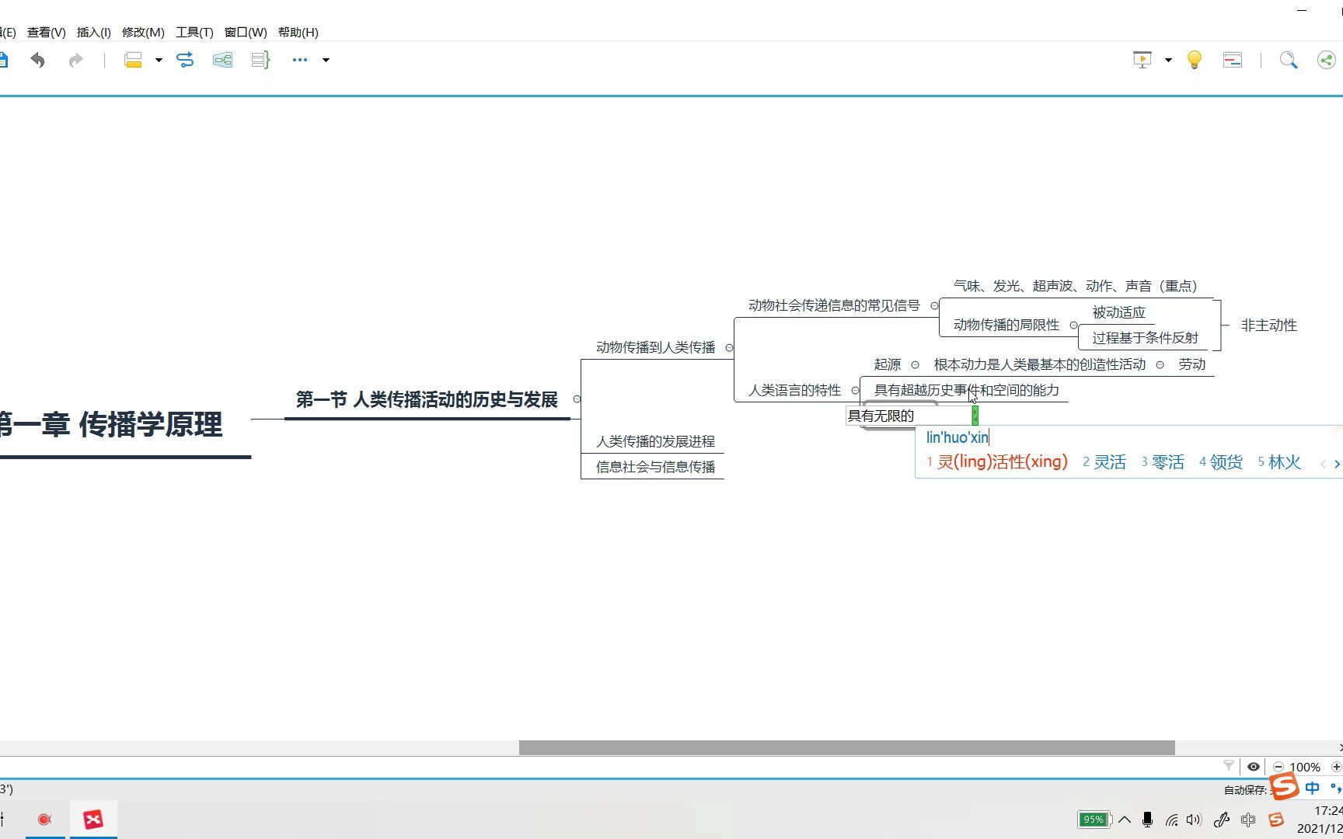
Task: Toggle the tray 中 input language indicator
Action: tap(1248, 820)
